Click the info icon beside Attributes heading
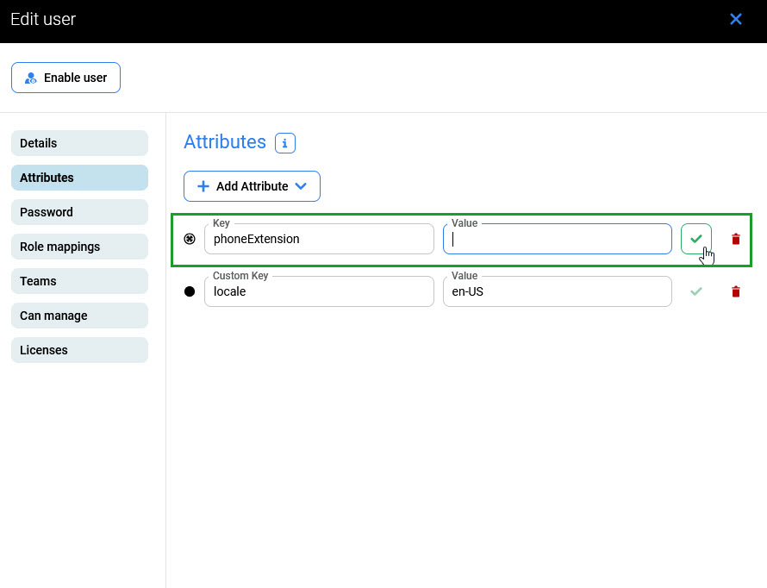The width and height of the screenshot is (767, 588). pos(285,143)
